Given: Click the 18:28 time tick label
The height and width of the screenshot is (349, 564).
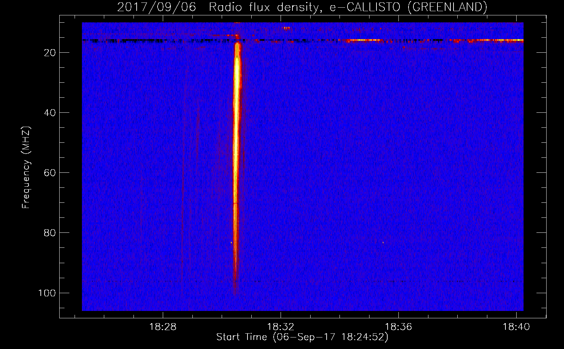Looking at the screenshot, I should pyautogui.click(x=163, y=327).
